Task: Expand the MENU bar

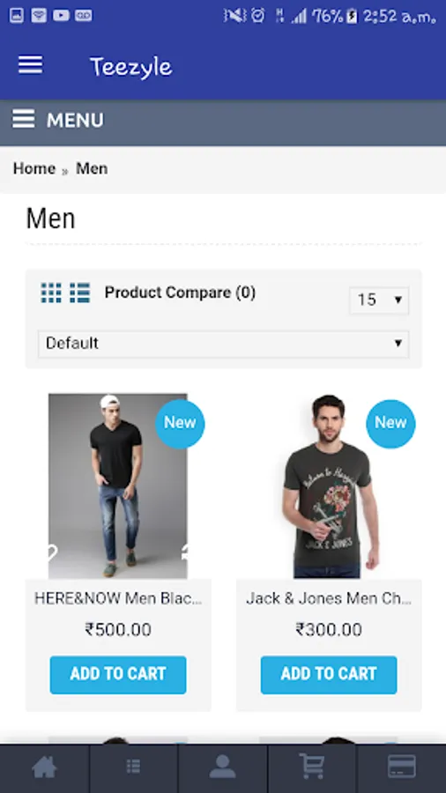Action: coord(223,121)
